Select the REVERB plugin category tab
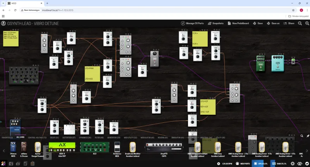Viewport: 310px width, 167px height. coord(163,138)
